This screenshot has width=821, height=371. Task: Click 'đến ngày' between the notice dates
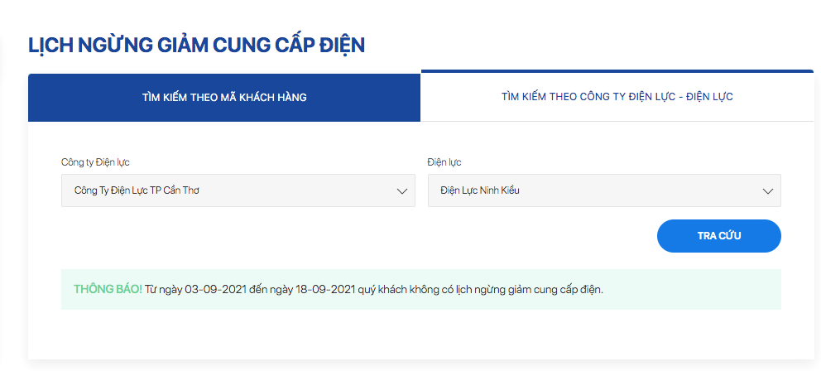click(269, 290)
